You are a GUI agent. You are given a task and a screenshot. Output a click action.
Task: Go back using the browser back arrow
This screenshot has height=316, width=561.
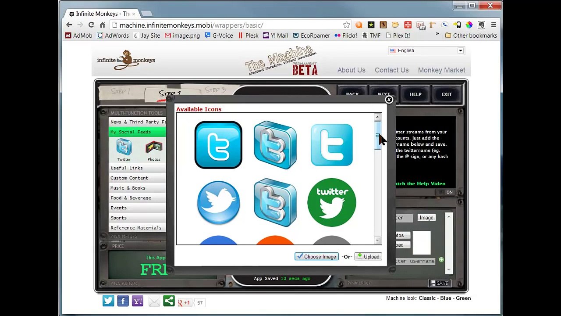[x=69, y=25]
